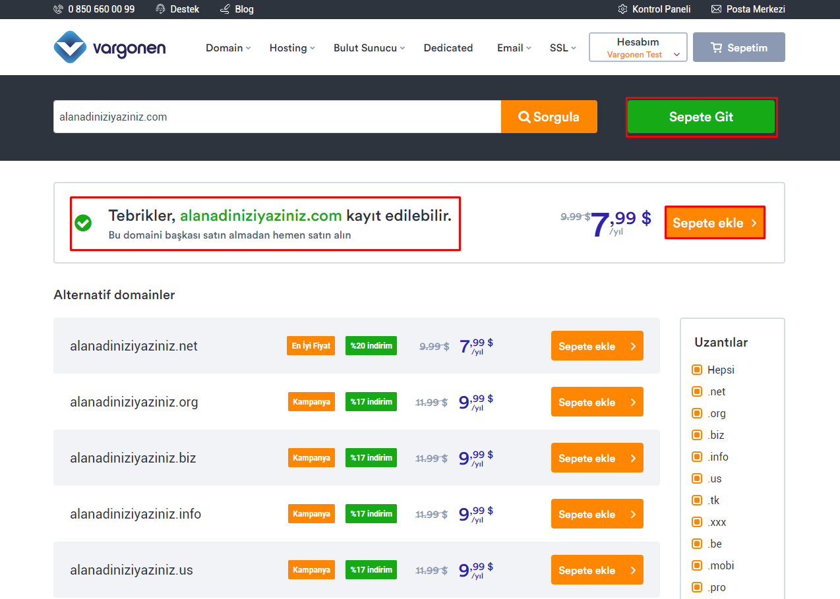Expand the Bulut Sunucu menu
The height and width of the screenshot is (599, 840).
pos(369,47)
